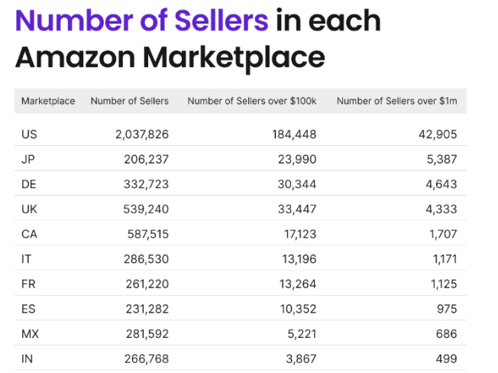Click the 'Amazon Marketplace' heading text
Viewport: 498px width, 373px height.
pyautogui.click(x=170, y=57)
